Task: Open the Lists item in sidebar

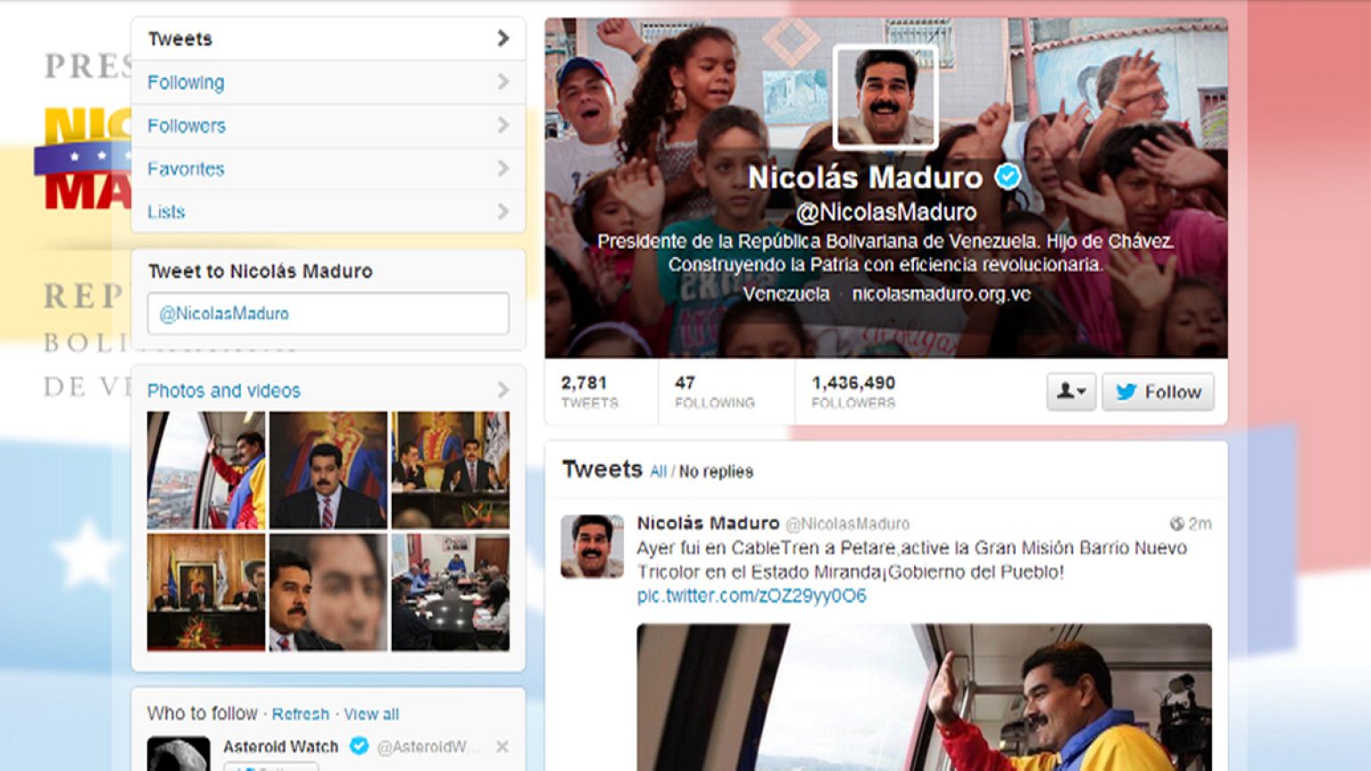Action: 328,211
